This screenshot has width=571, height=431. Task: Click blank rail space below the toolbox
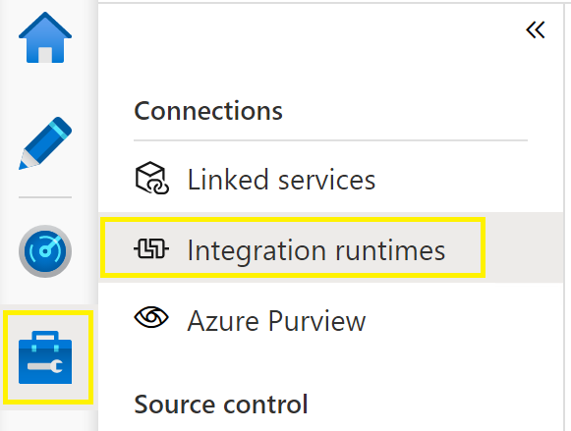(49, 421)
